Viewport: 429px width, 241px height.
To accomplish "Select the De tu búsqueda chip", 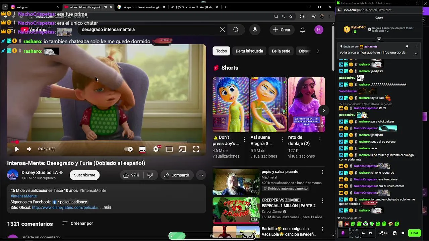I will click(249, 51).
